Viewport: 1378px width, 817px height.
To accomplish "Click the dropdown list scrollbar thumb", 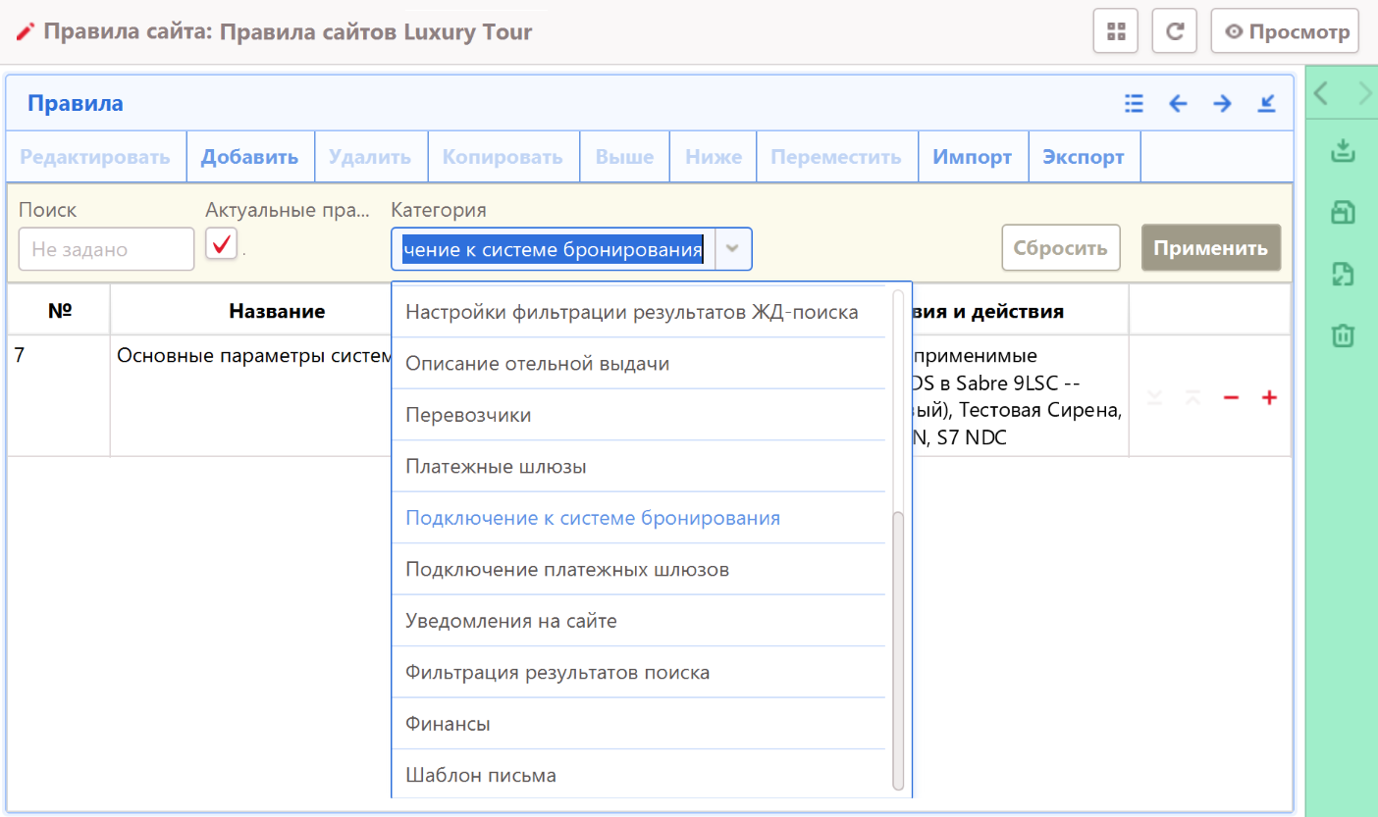I will (x=898, y=647).
